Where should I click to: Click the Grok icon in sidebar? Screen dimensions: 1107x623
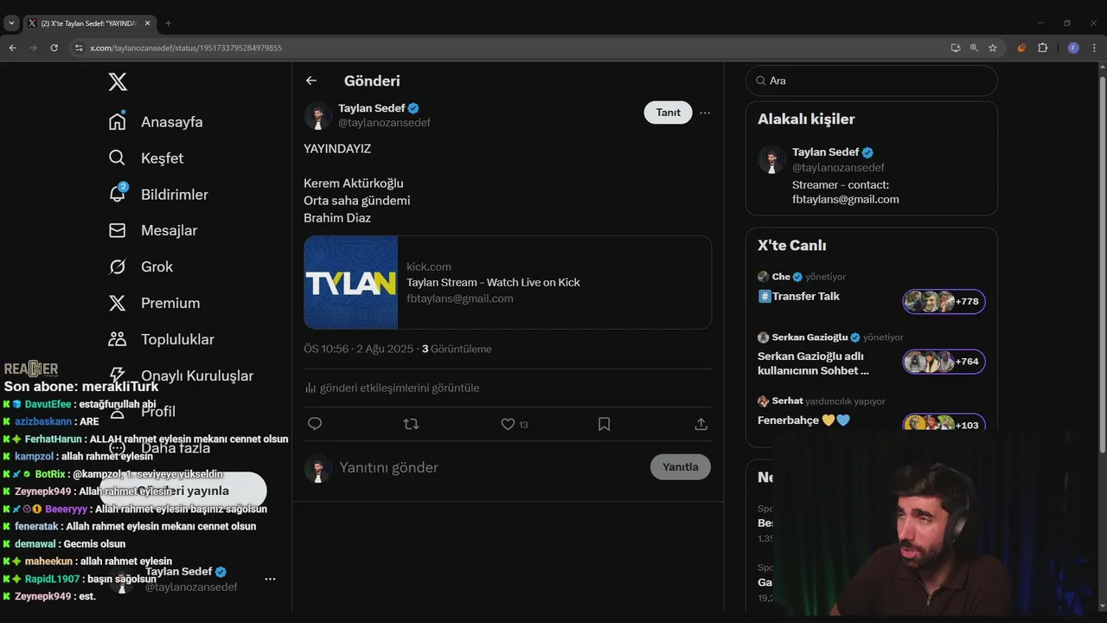point(118,267)
